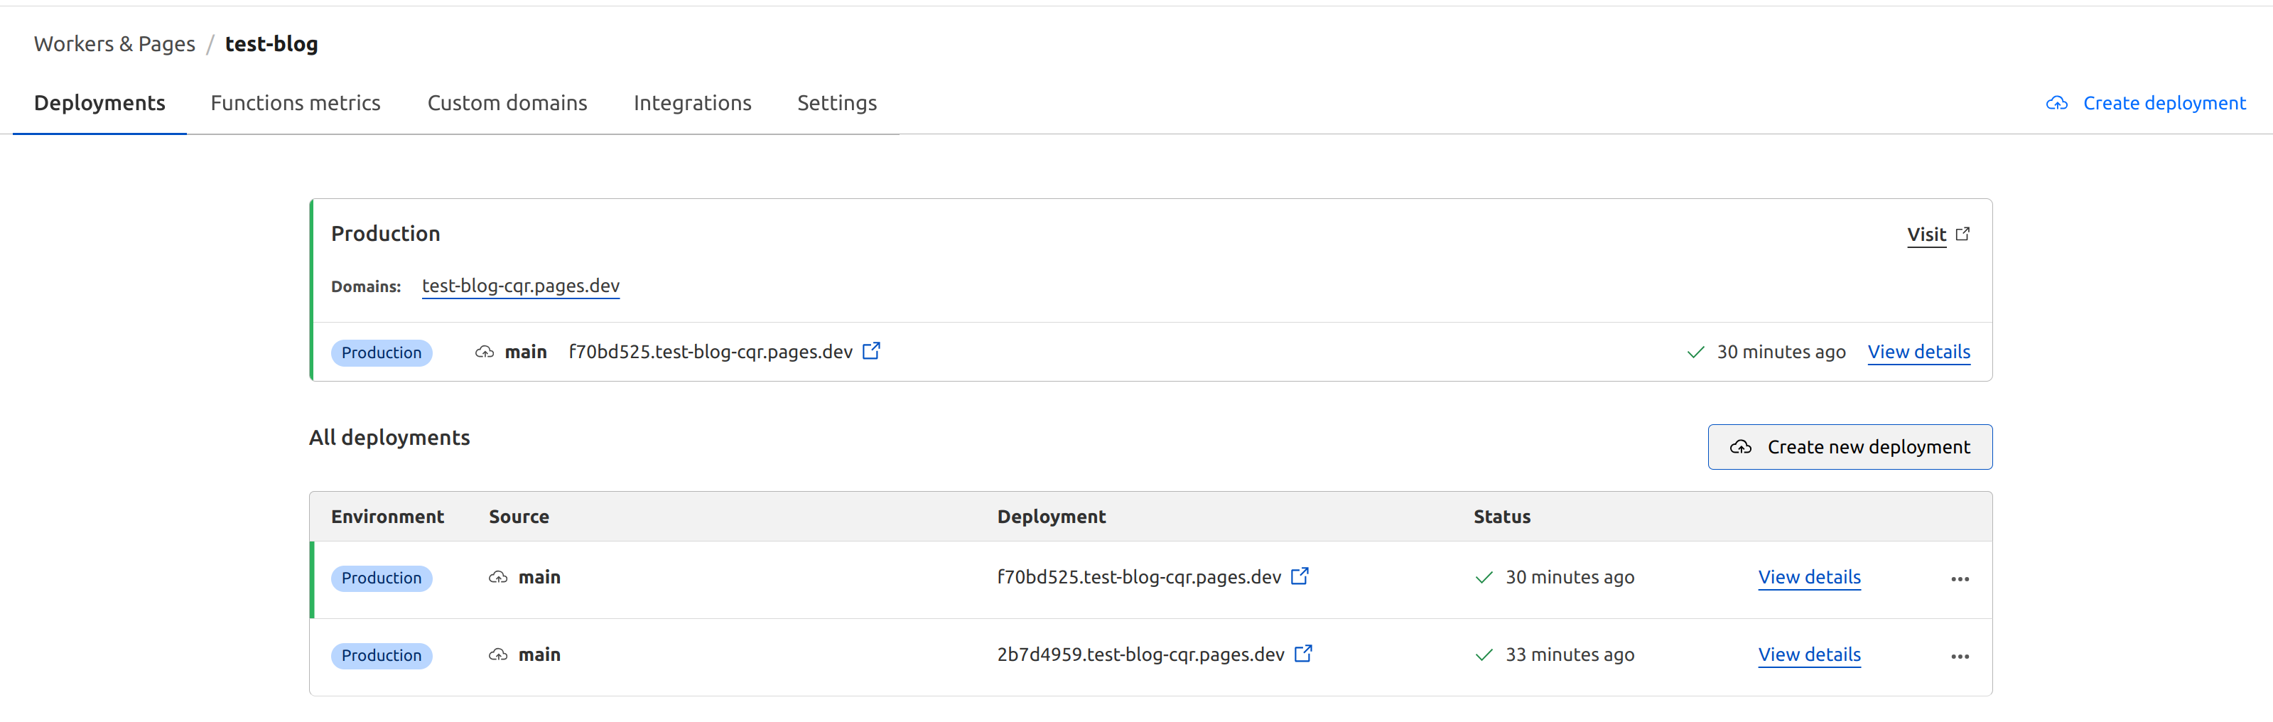Navigate to Workers & Pages breadcrumb
Viewport: 2273px width, 722px height.
(x=114, y=44)
